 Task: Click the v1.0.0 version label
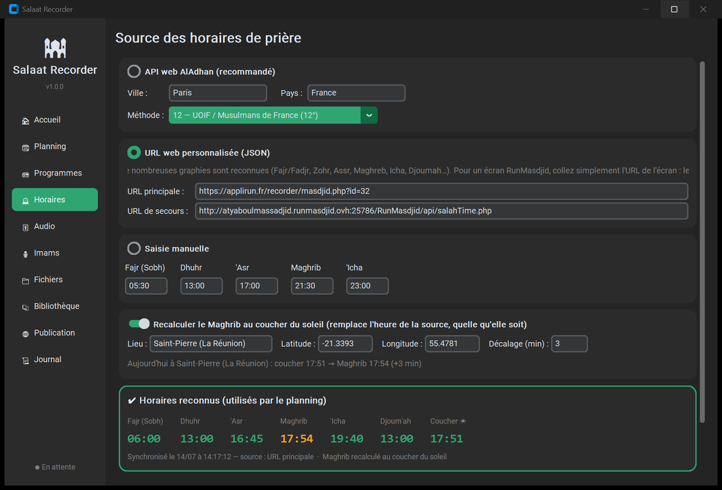pyautogui.click(x=54, y=87)
